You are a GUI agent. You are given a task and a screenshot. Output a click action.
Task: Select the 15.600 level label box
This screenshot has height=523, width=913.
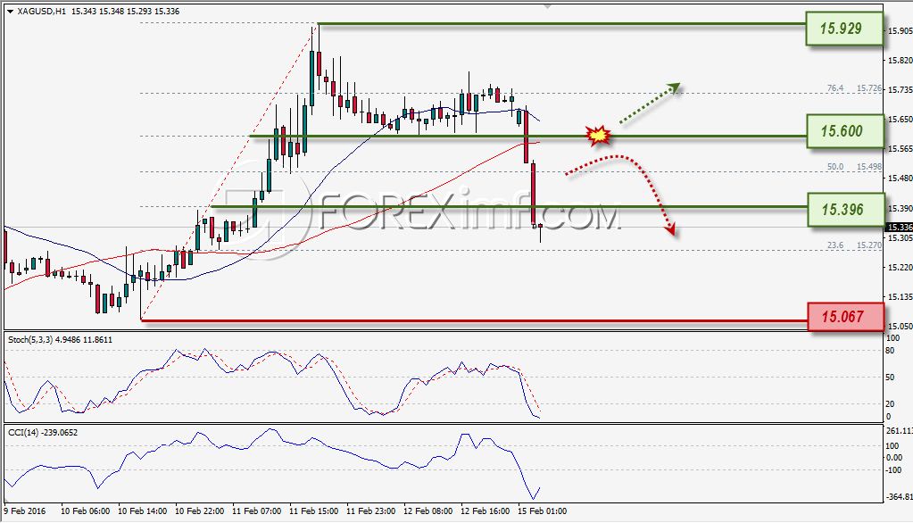844,131
